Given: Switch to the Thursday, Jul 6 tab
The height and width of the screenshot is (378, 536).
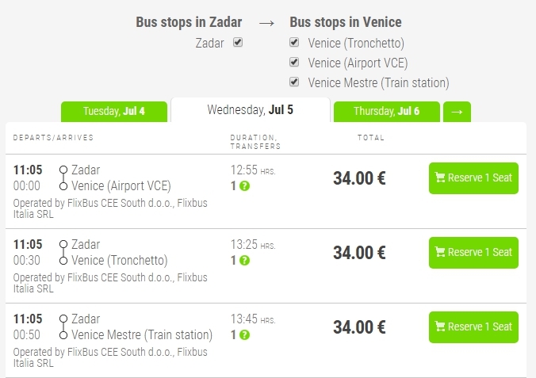Looking at the screenshot, I should click(386, 111).
